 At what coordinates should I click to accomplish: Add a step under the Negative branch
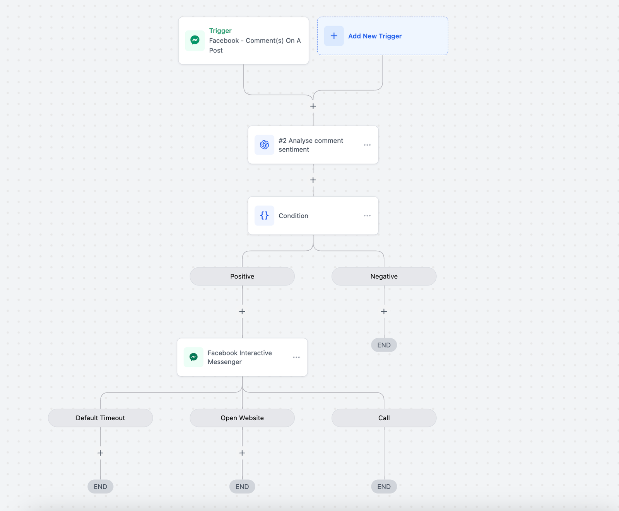point(384,311)
